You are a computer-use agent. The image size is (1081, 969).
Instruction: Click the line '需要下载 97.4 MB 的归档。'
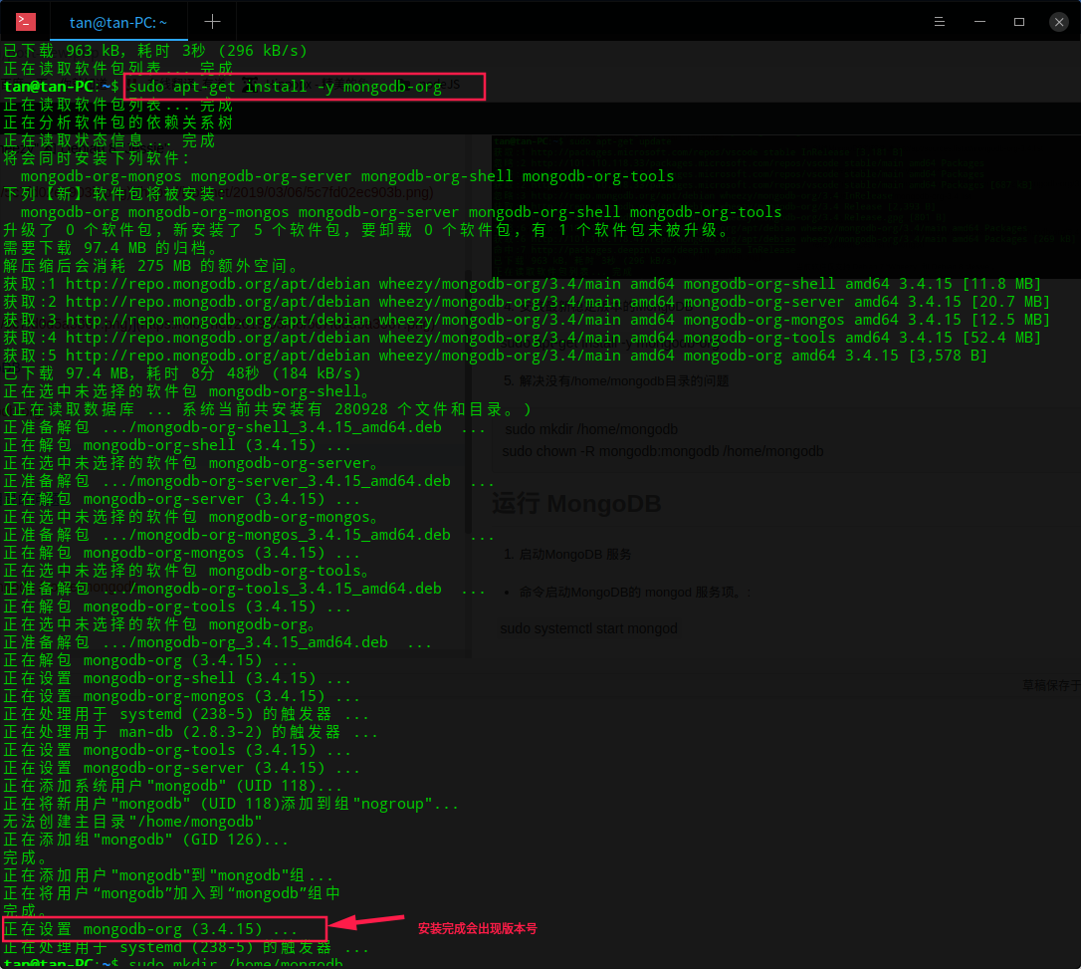(111, 248)
